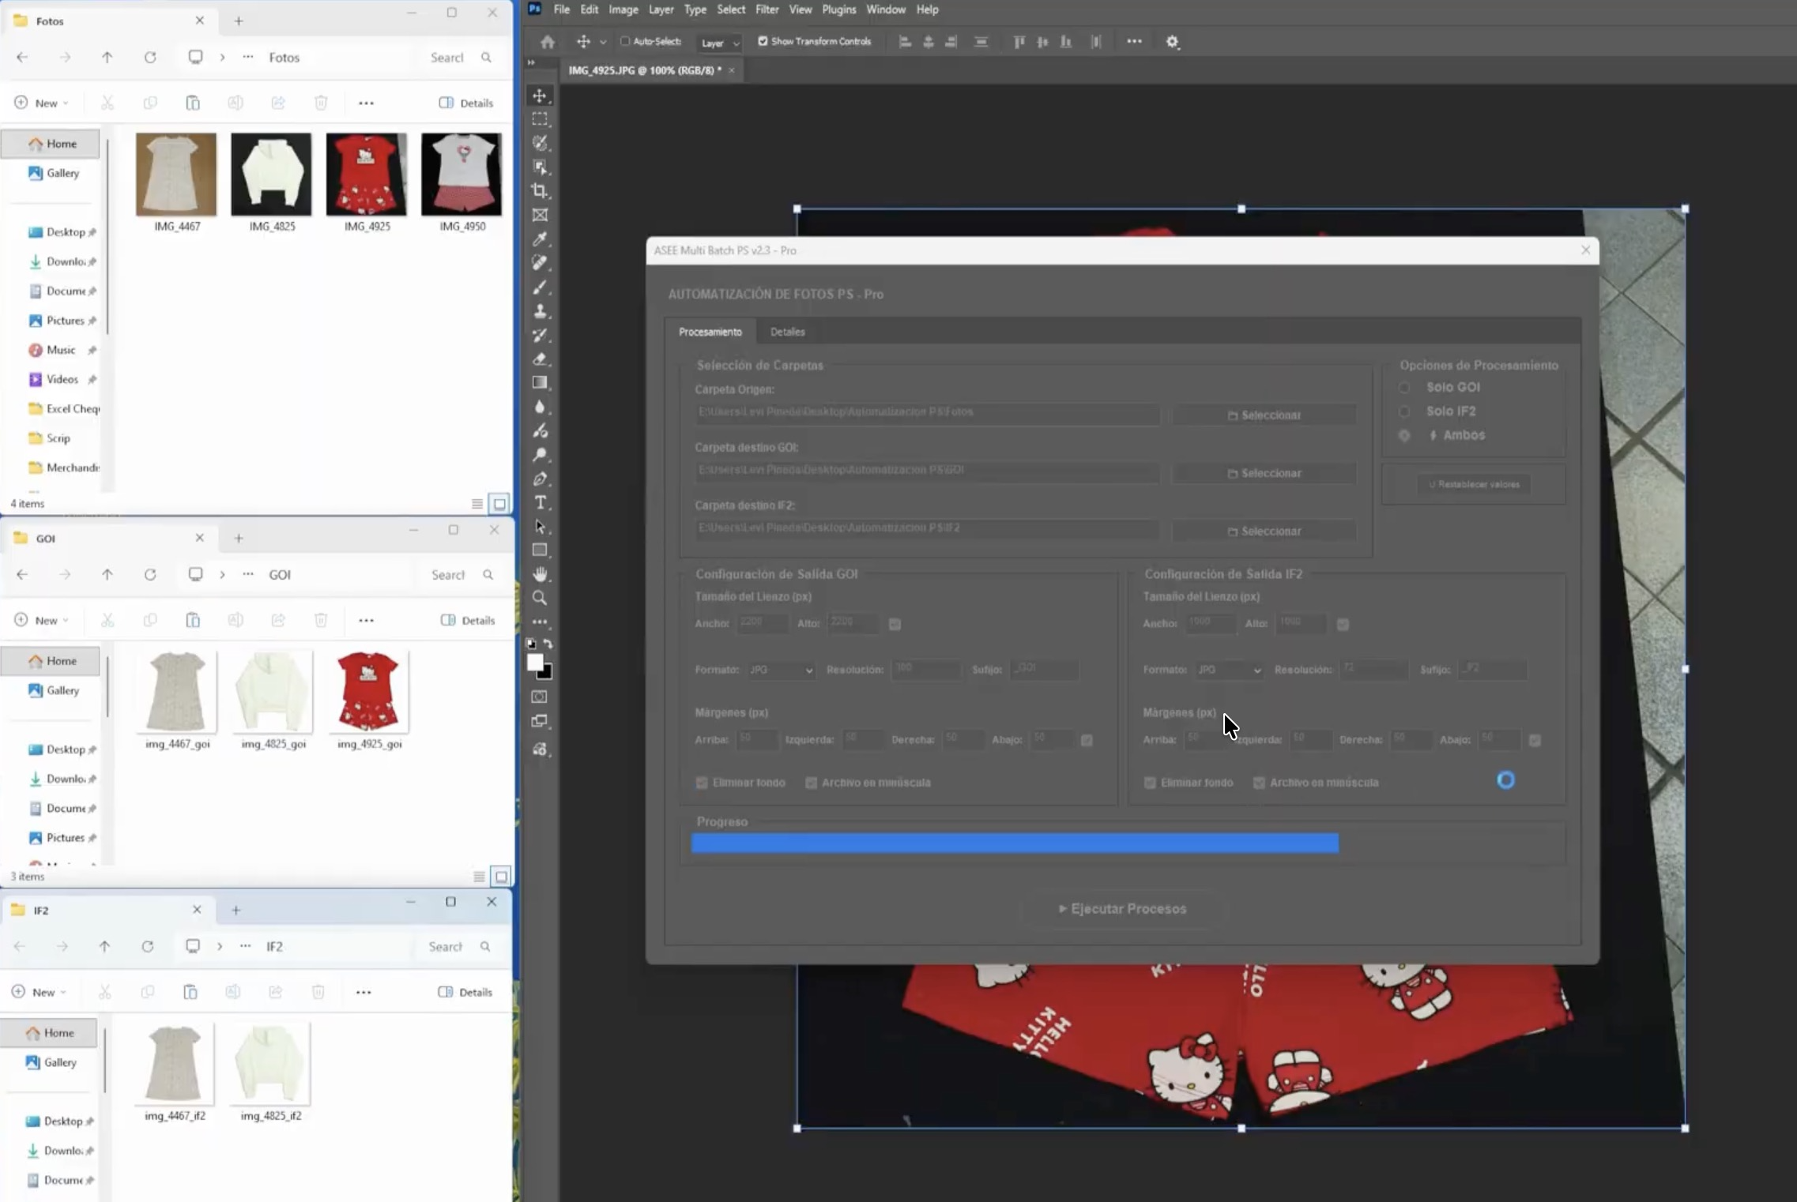The height and width of the screenshot is (1202, 1797).
Task: Select the Eraser tool
Action: click(x=540, y=359)
